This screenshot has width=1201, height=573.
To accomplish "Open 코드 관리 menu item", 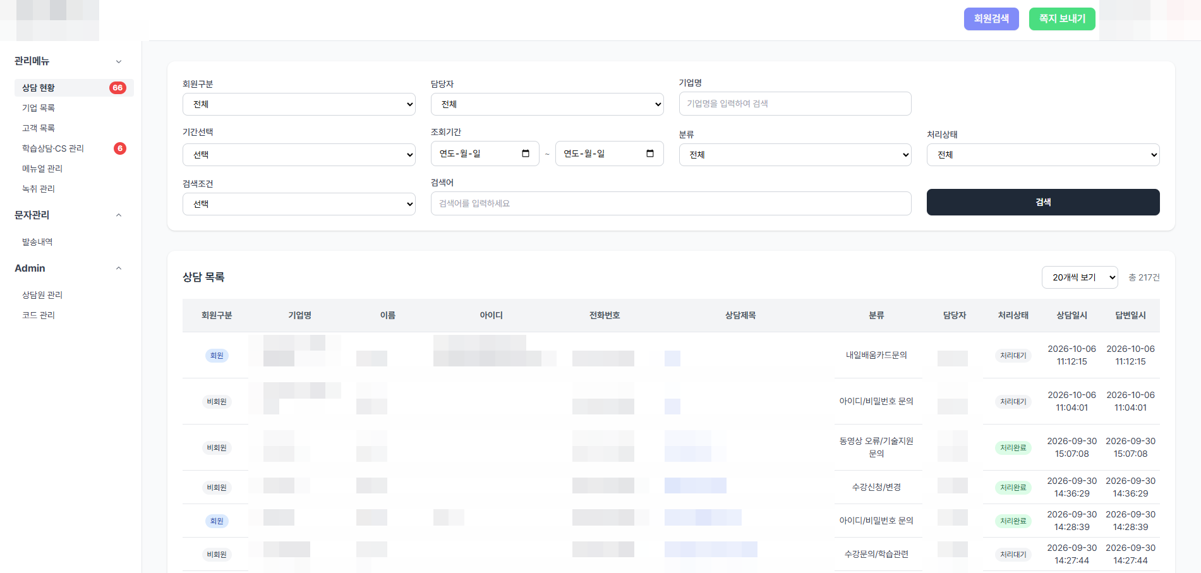I will [x=39, y=315].
